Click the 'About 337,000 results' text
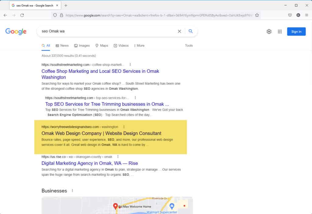This screenshot has height=214, width=312. coord(69,56)
